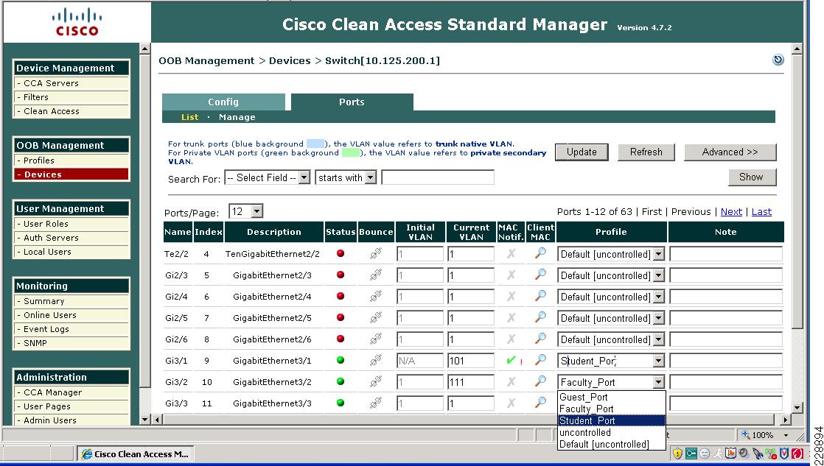Image resolution: width=824 pixels, height=466 pixels.
Task: Click the Client MAC magnifier in Gi2/6 row
Action: pyautogui.click(x=540, y=339)
